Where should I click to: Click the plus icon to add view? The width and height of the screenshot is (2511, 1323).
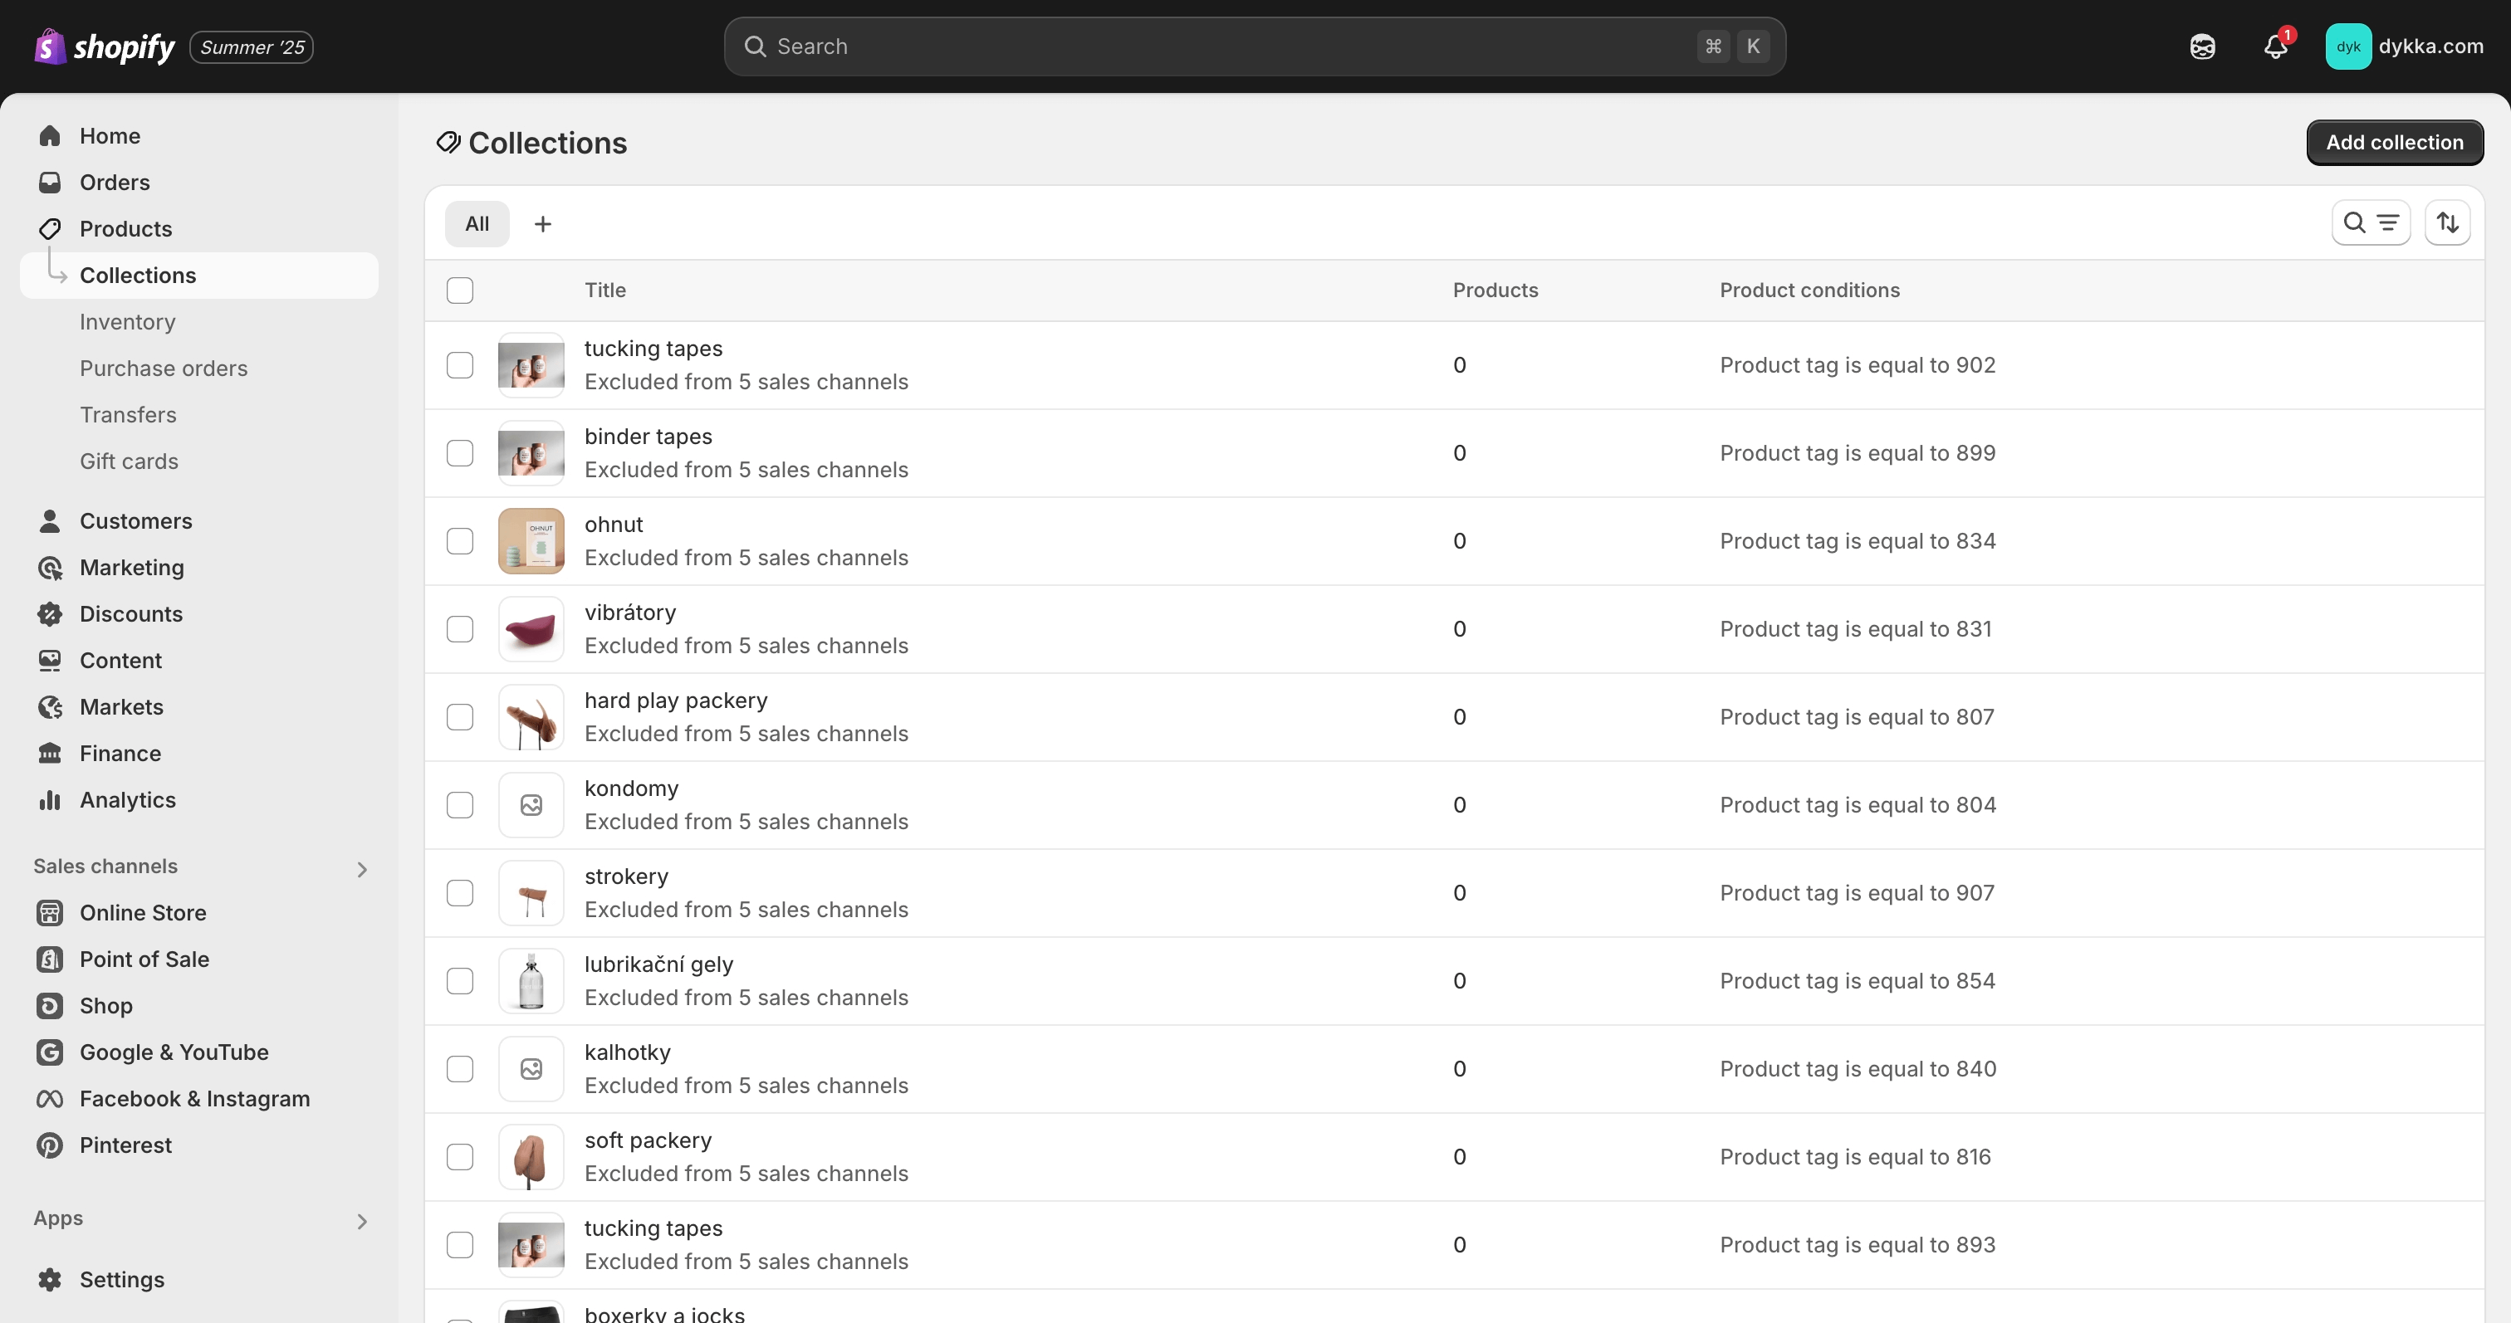(543, 224)
